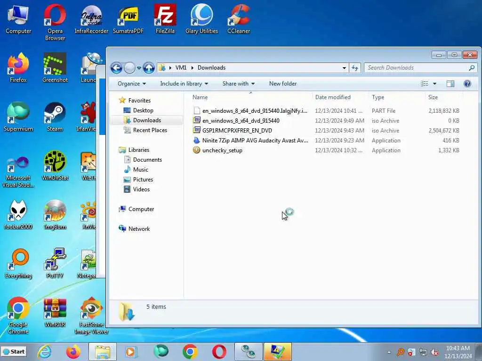Go back with the Explorer Back arrow
Image resolution: width=482 pixels, height=361 pixels.
[x=117, y=68]
